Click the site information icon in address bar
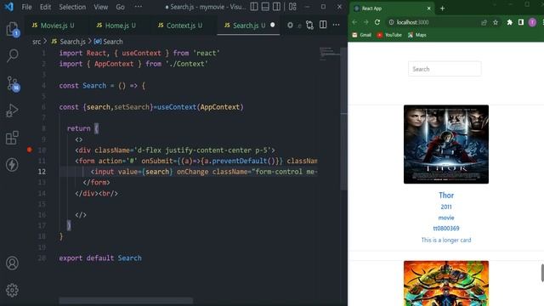This screenshot has width=544, height=306. [x=391, y=22]
